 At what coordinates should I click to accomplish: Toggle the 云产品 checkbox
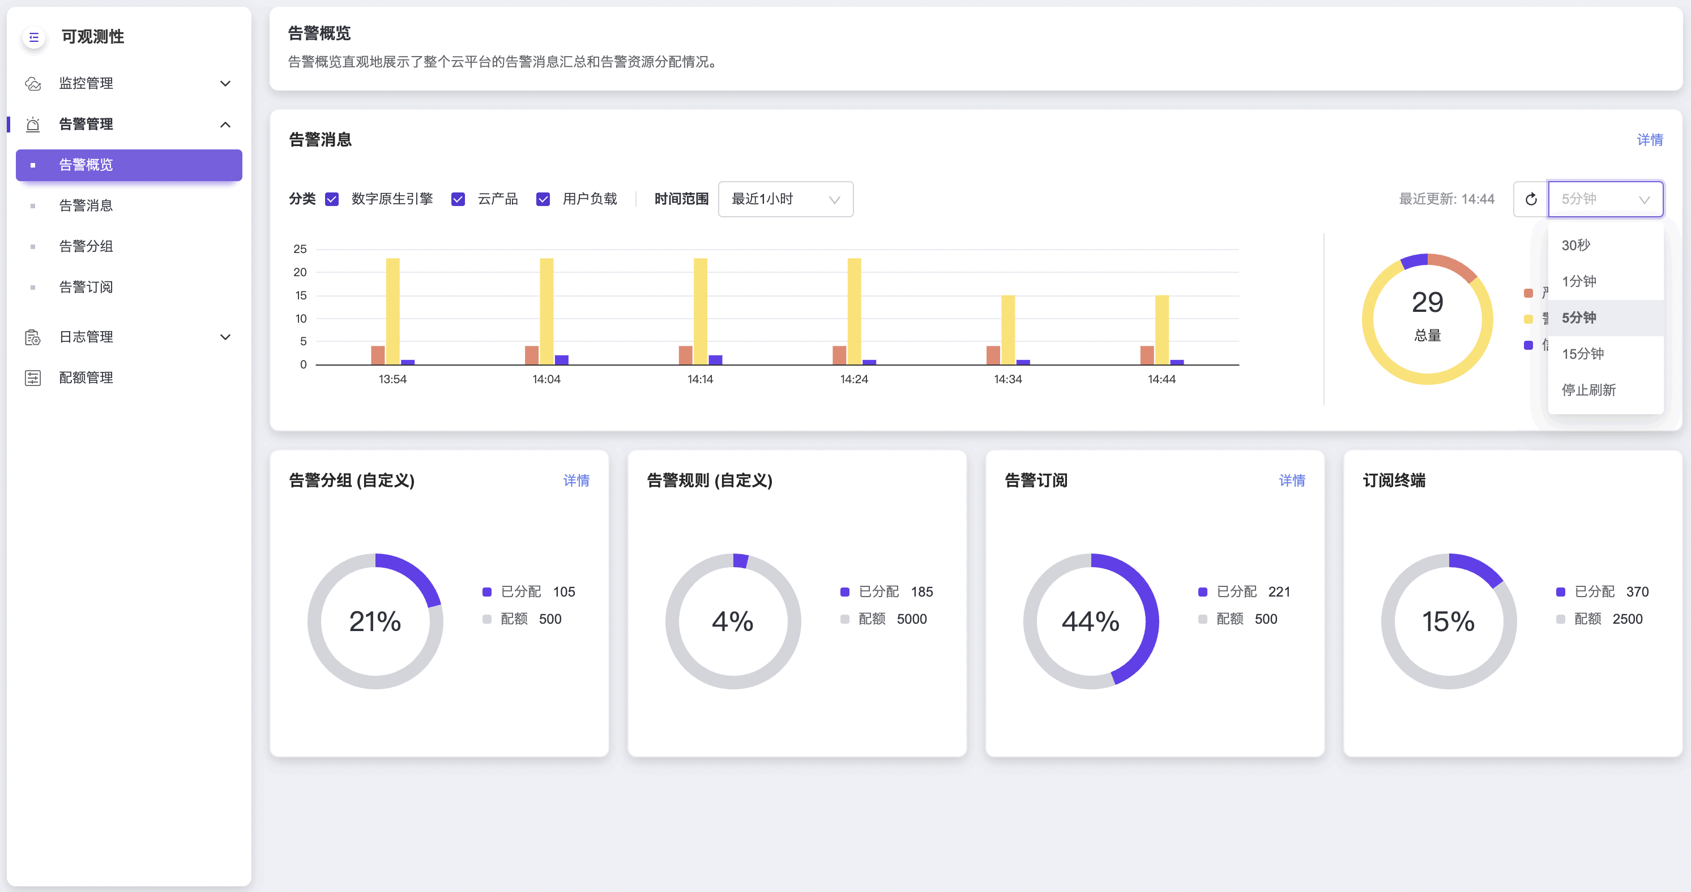click(x=458, y=199)
